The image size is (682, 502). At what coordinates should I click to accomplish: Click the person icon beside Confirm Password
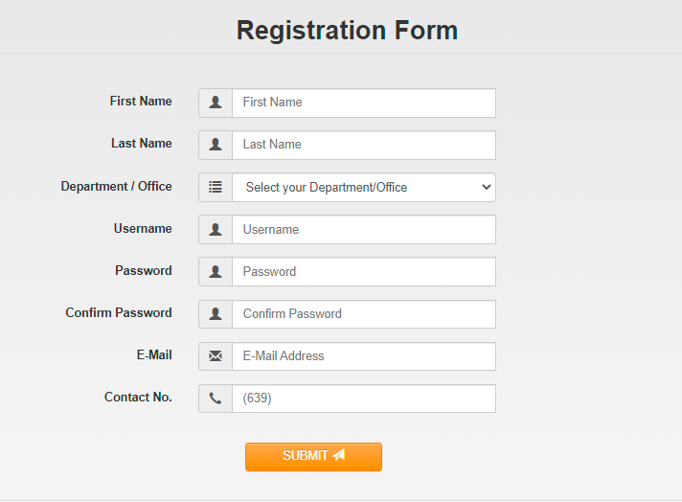click(216, 313)
